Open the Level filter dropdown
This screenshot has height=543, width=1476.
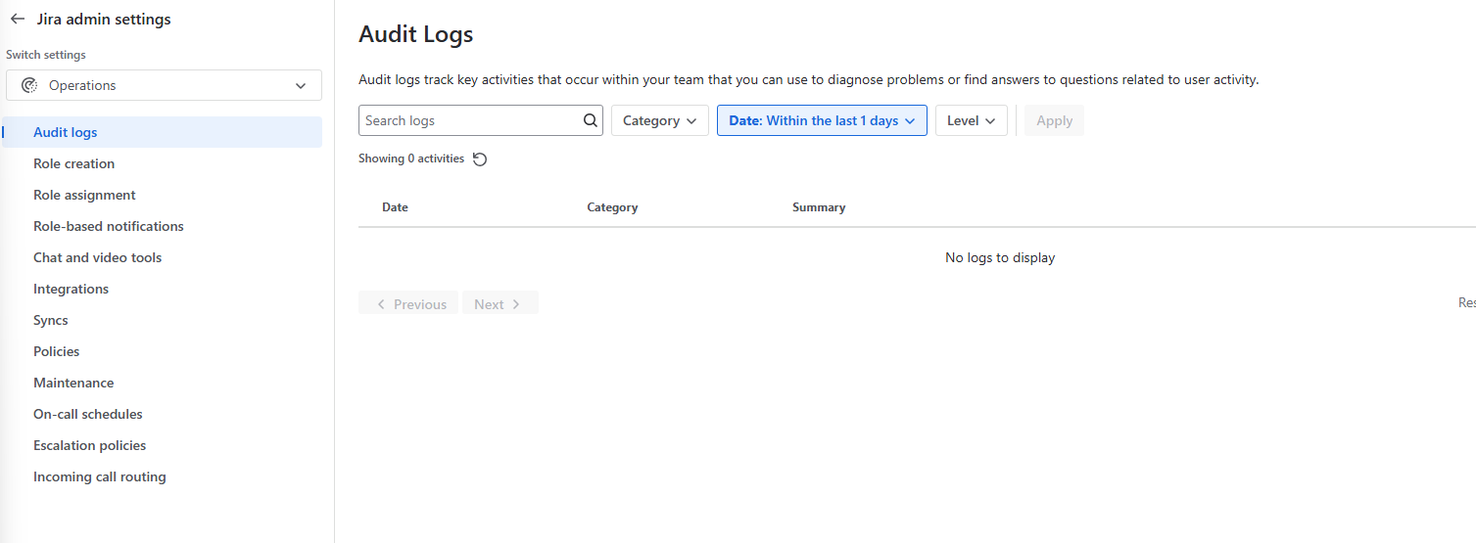(972, 120)
